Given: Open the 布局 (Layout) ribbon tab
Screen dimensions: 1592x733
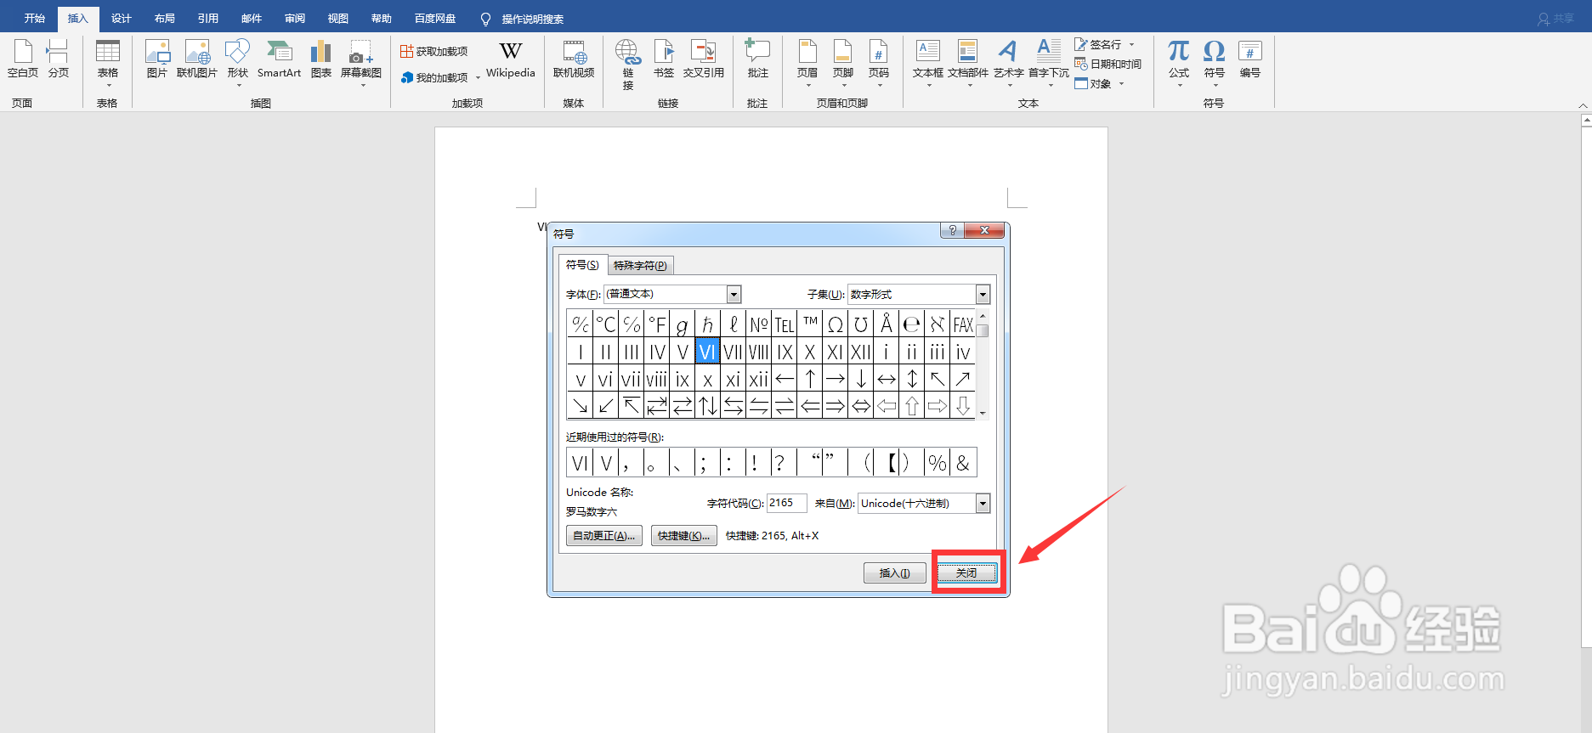Looking at the screenshot, I should click(x=165, y=19).
